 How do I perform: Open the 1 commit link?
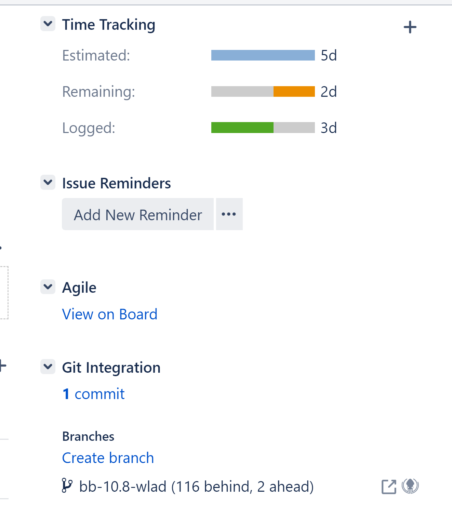(94, 394)
